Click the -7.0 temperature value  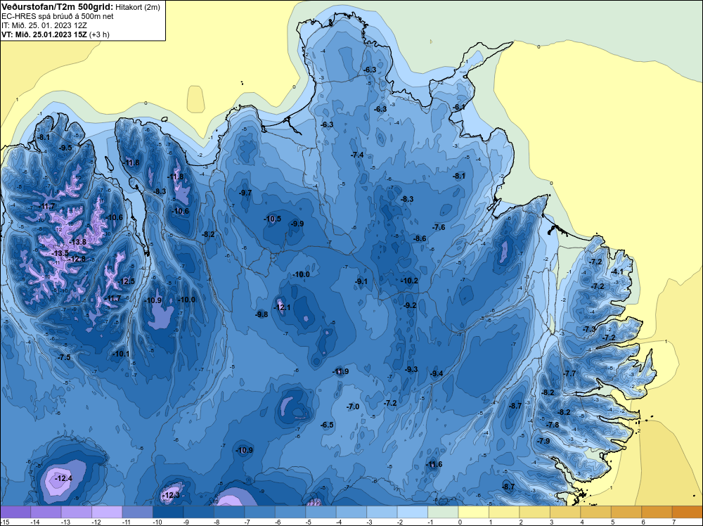(352, 406)
